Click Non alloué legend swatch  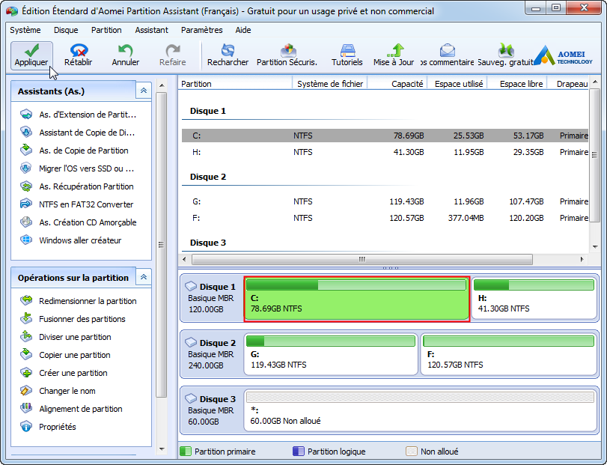coord(412,452)
